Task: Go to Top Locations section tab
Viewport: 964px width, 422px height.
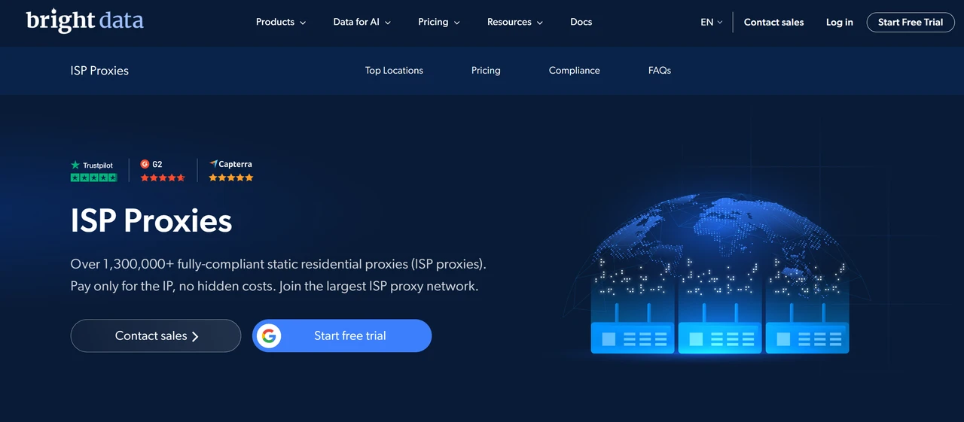Action: (394, 70)
